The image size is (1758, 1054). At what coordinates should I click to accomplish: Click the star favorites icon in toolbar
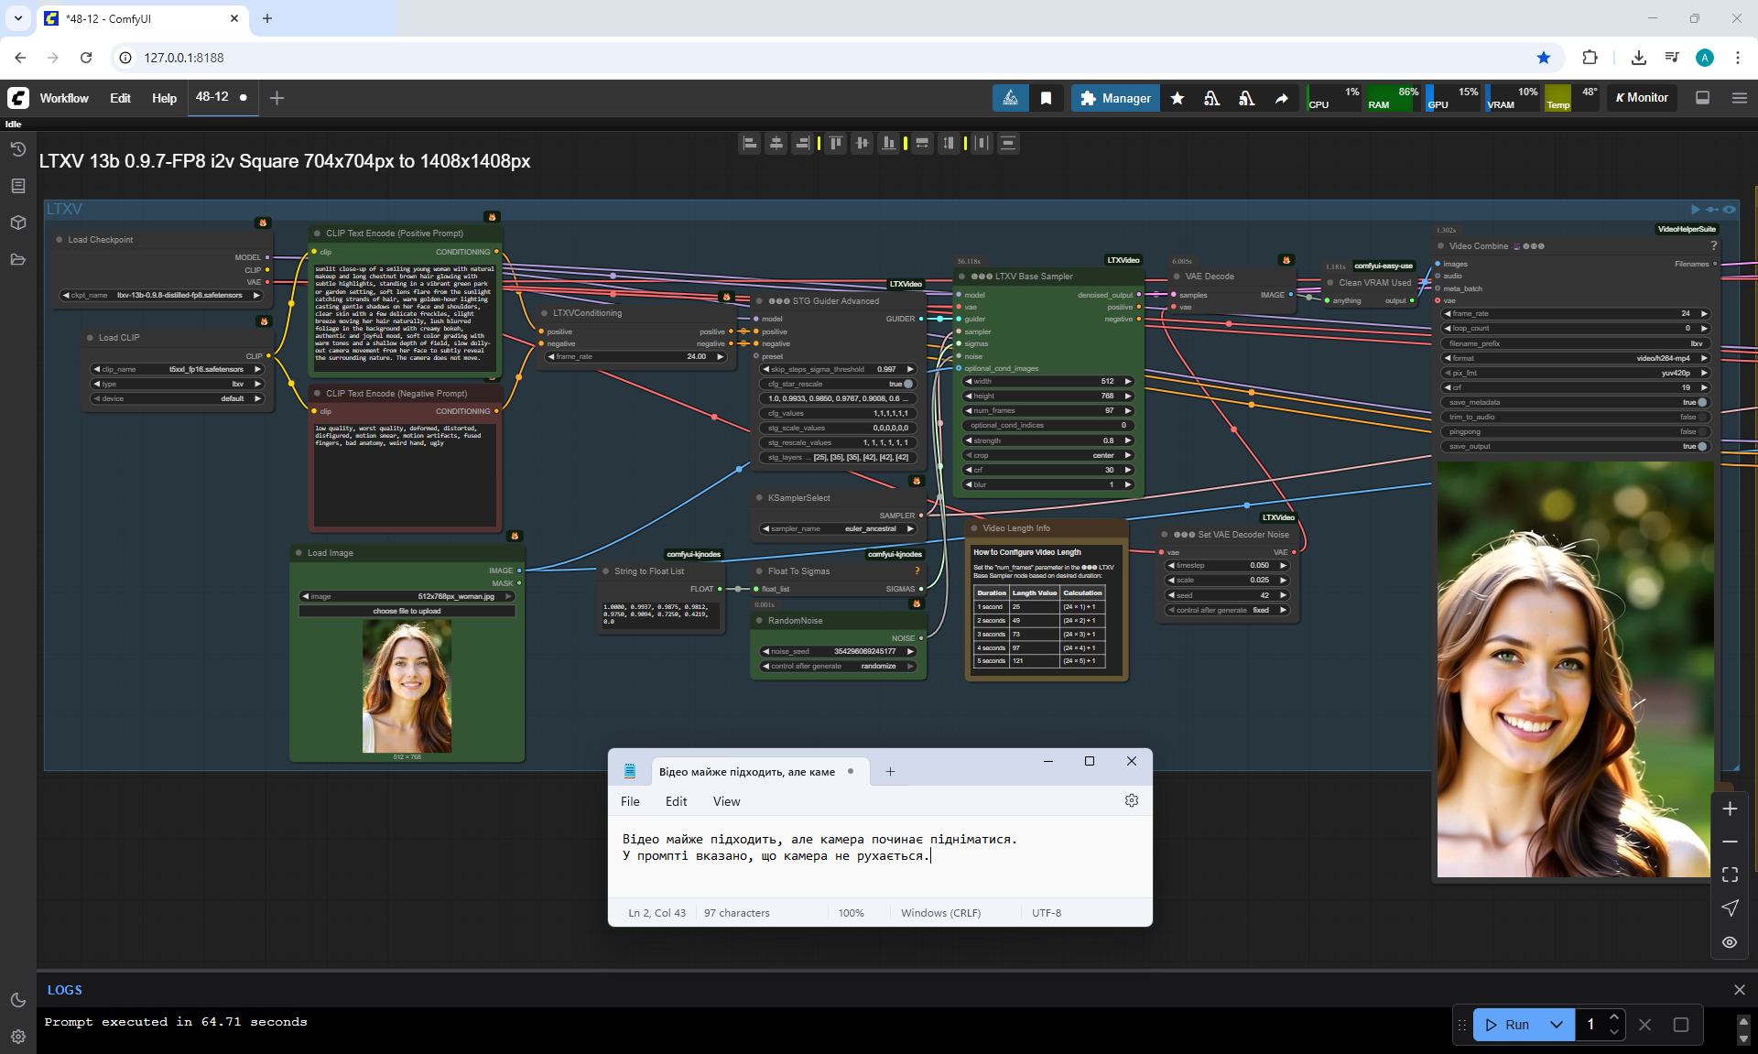click(1177, 98)
